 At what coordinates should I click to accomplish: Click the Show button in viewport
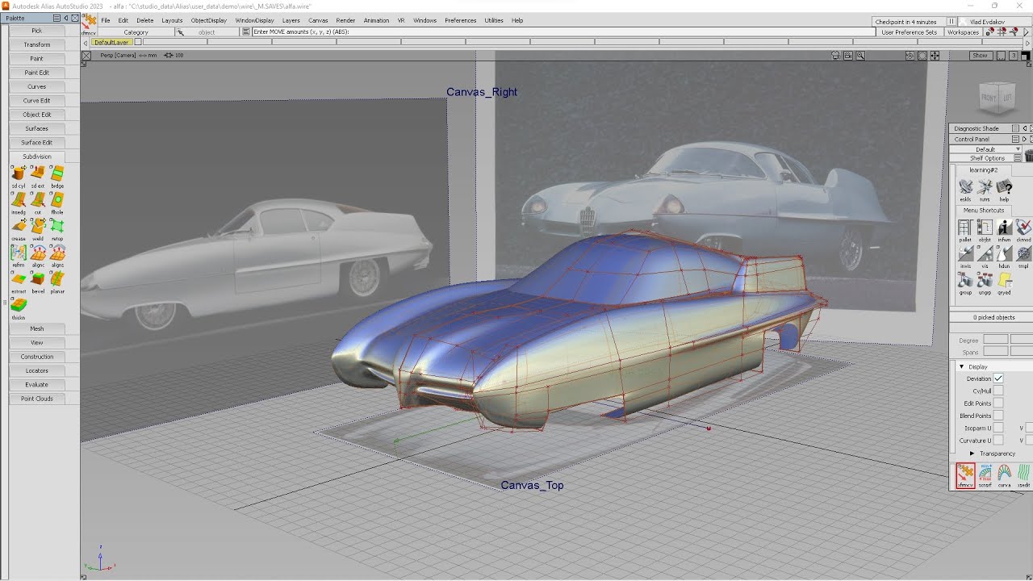coord(980,56)
